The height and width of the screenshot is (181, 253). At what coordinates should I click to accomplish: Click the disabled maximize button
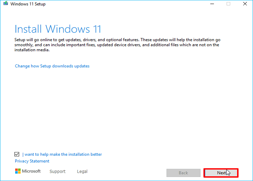(228, 4)
